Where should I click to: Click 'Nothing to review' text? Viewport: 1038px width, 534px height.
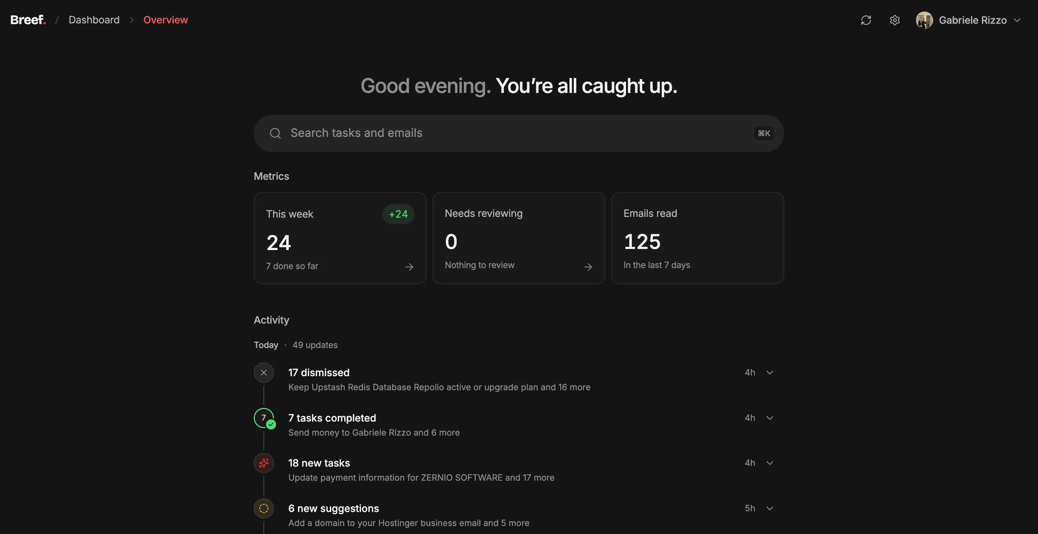[479, 265]
